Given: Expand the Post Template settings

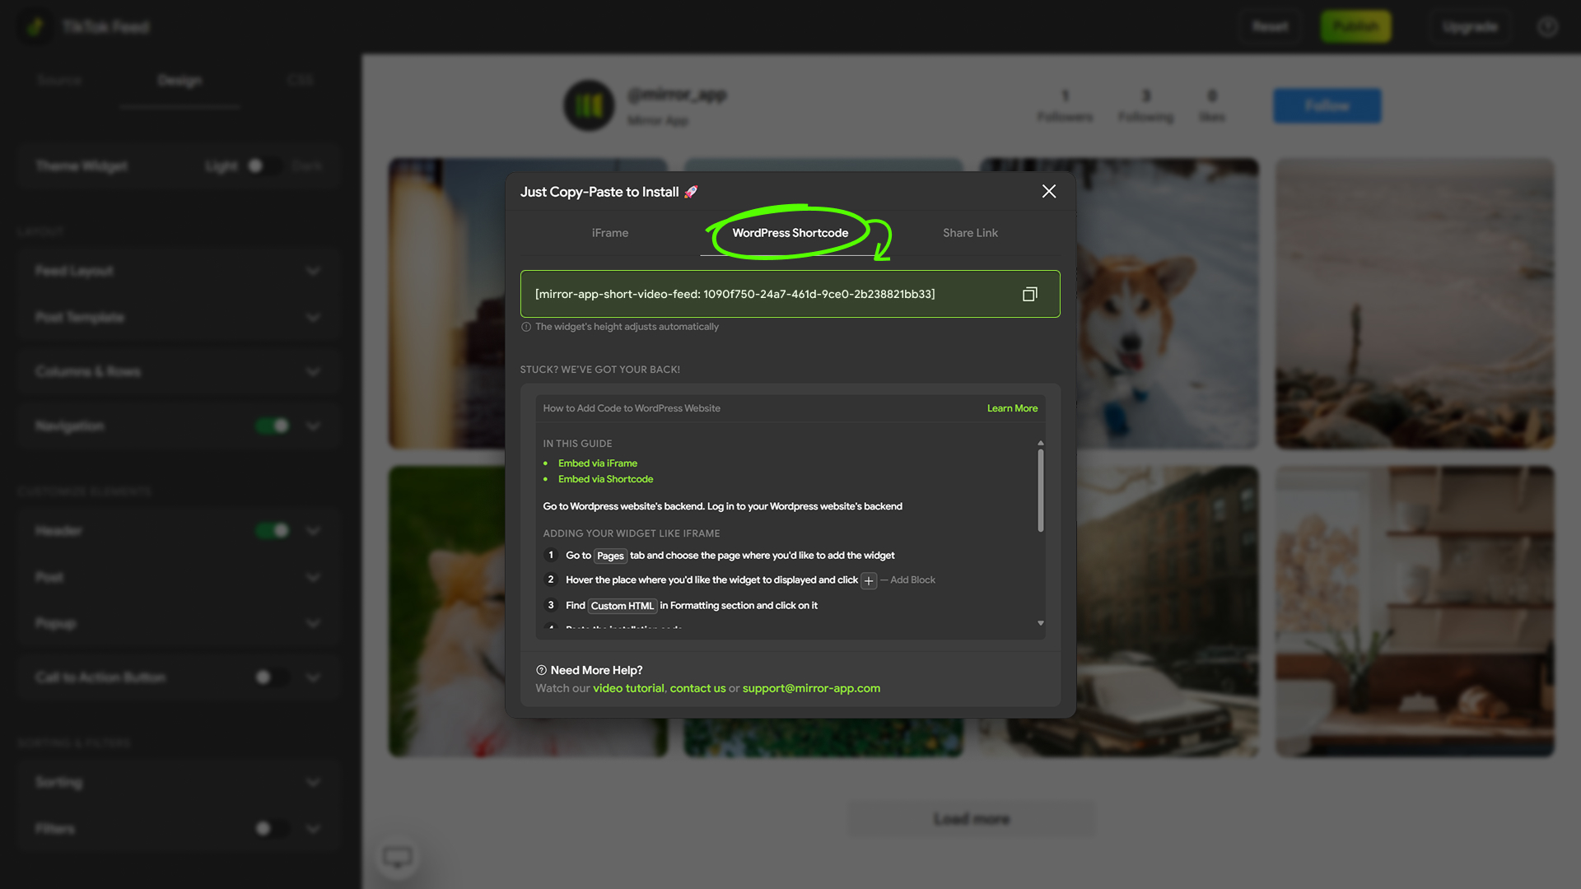Looking at the screenshot, I should (x=313, y=317).
